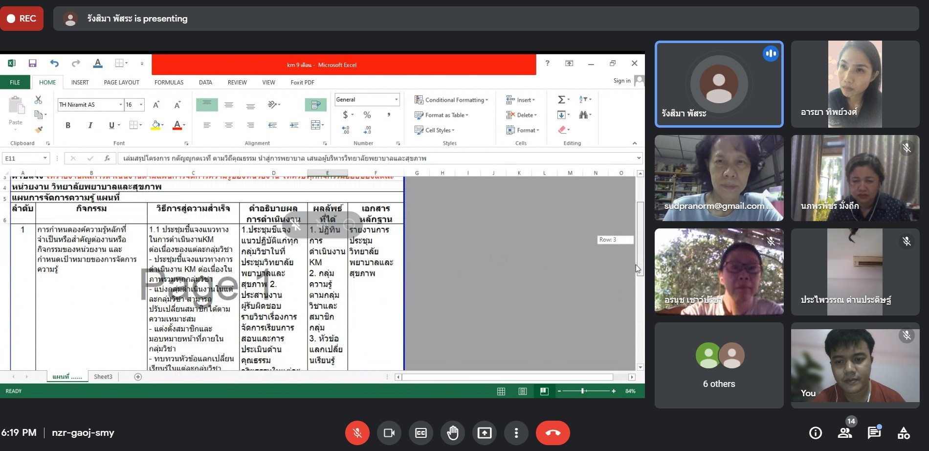Raise hand in the meeting

(x=453, y=433)
